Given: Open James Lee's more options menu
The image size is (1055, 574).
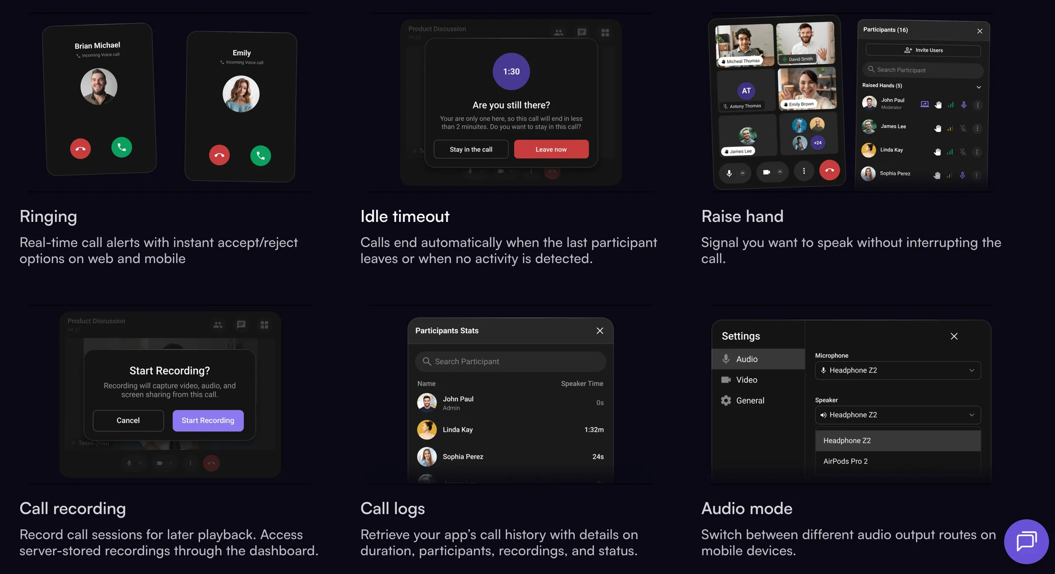Looking at the screenshot, I should point(977,128).
